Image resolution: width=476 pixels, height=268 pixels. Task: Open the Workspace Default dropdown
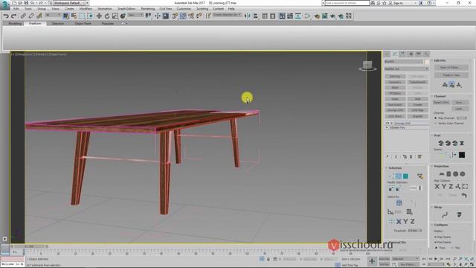click(69, 3)
